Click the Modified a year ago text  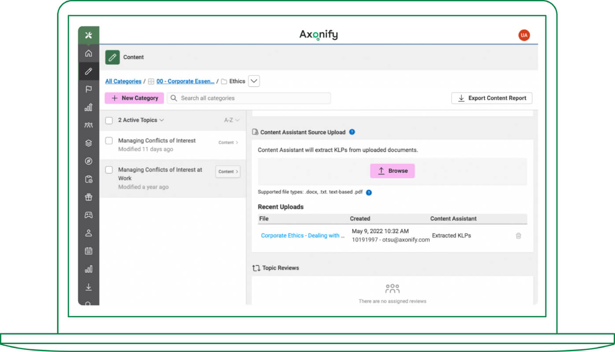(144, 187)
